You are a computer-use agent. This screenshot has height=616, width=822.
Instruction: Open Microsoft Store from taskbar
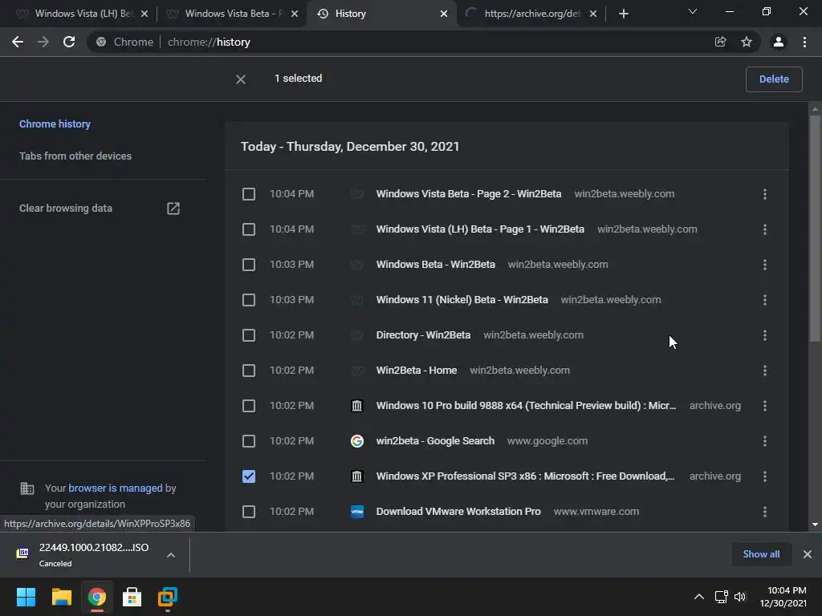pos(132,597)
